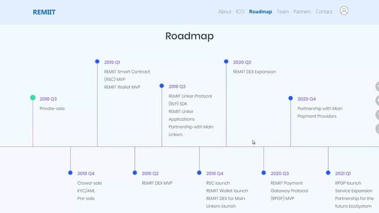Select the '2020 Q2' heading
The image size is (379, 213).
pyautogui.click(x=242, y=62)
